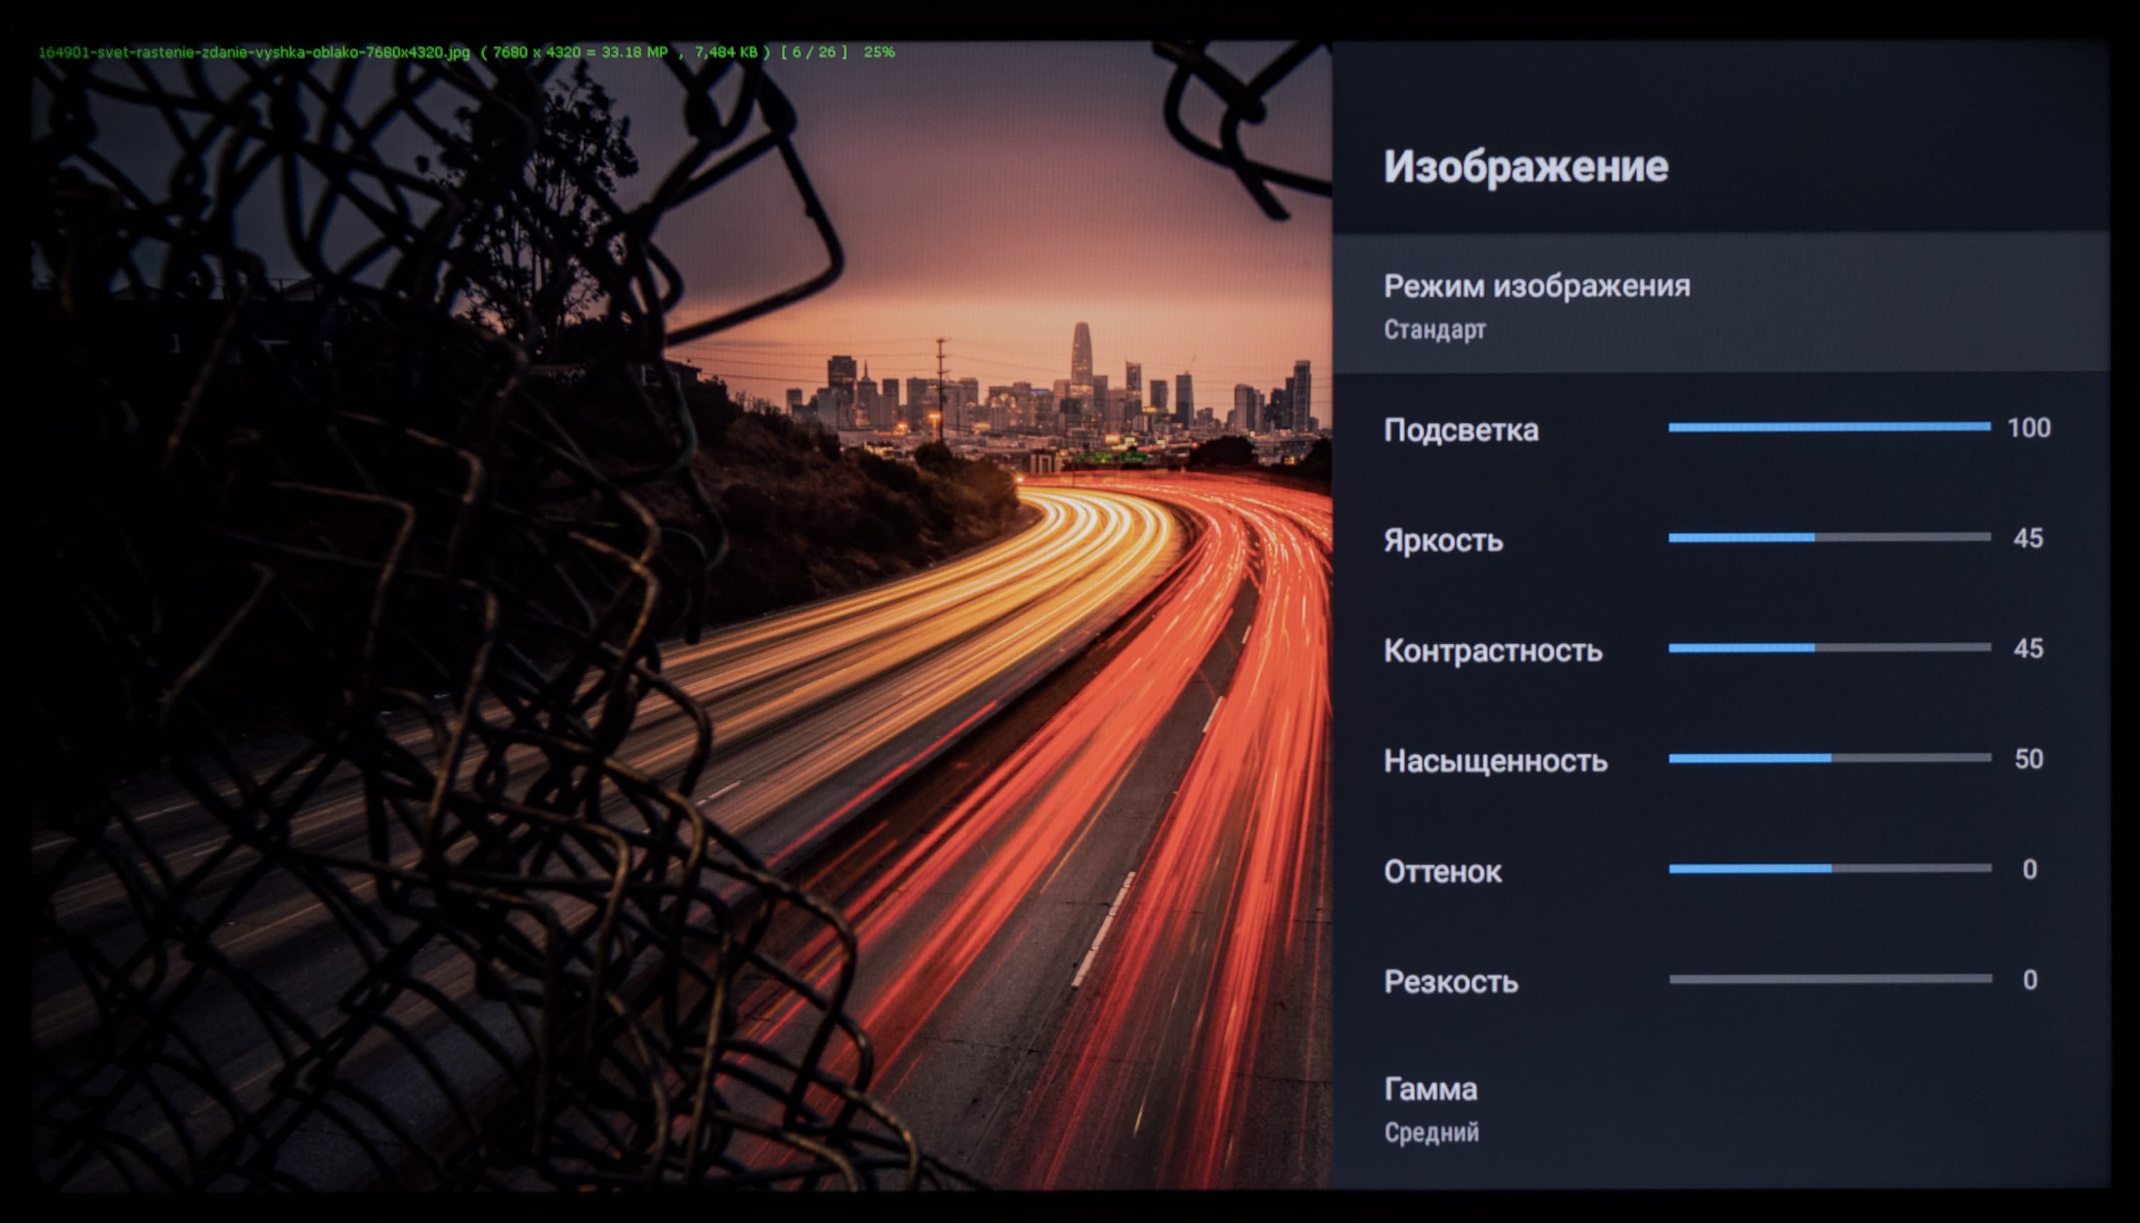Image resolution: width=2140 pixels, height=1223 pixels.
Task: Adjust the Яркость slider bar
Action: pyautogui.click(x=1828, y=538)
